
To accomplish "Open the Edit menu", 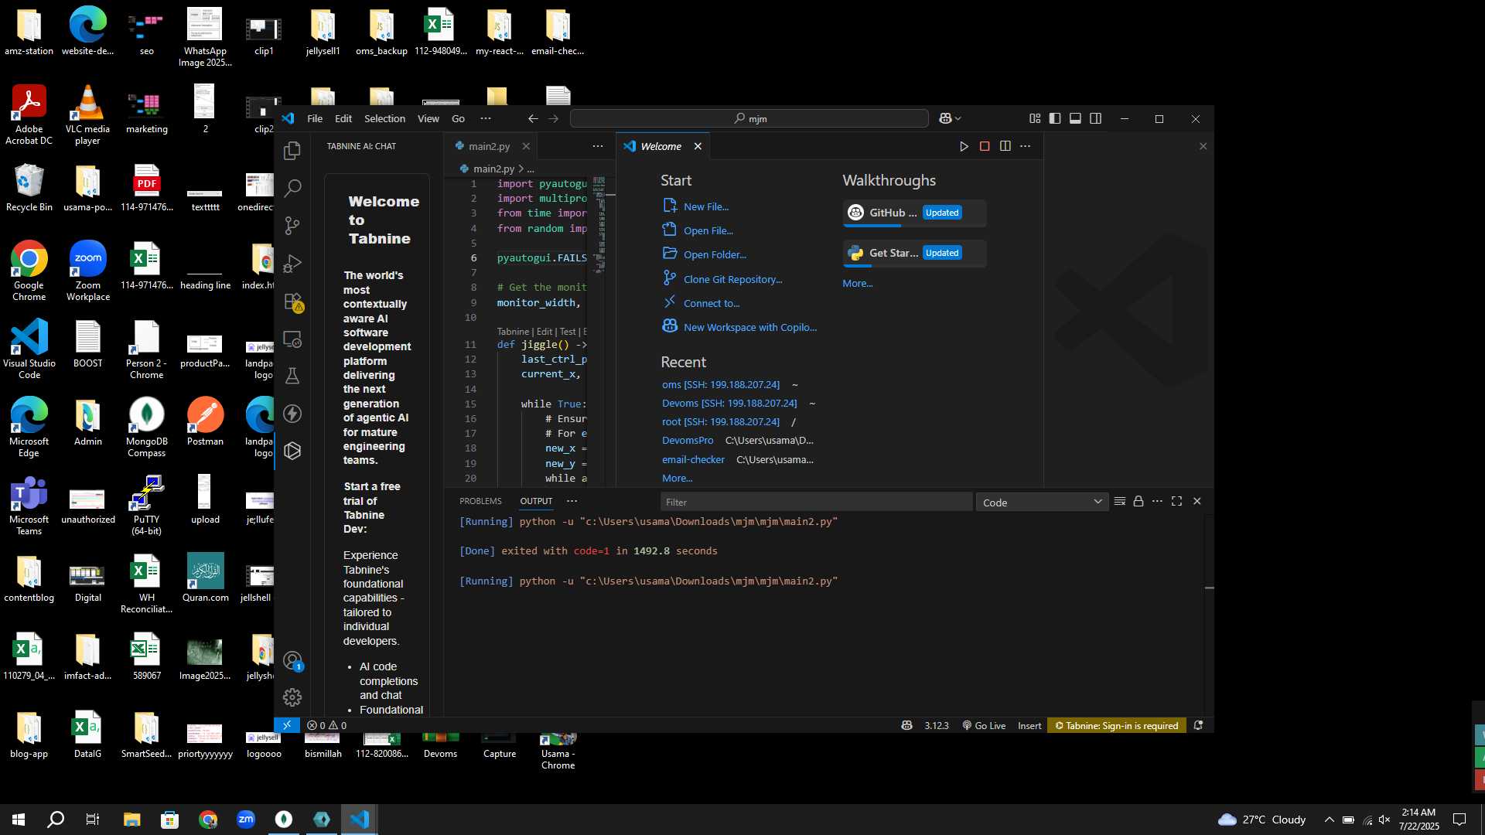I will click(x=343, y=118).
